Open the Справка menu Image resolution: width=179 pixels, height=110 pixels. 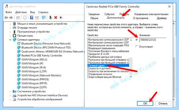[x=43, y=12]
